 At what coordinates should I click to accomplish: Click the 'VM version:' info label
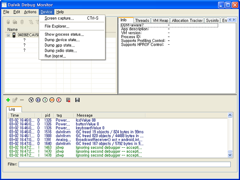tap(131, 33)
